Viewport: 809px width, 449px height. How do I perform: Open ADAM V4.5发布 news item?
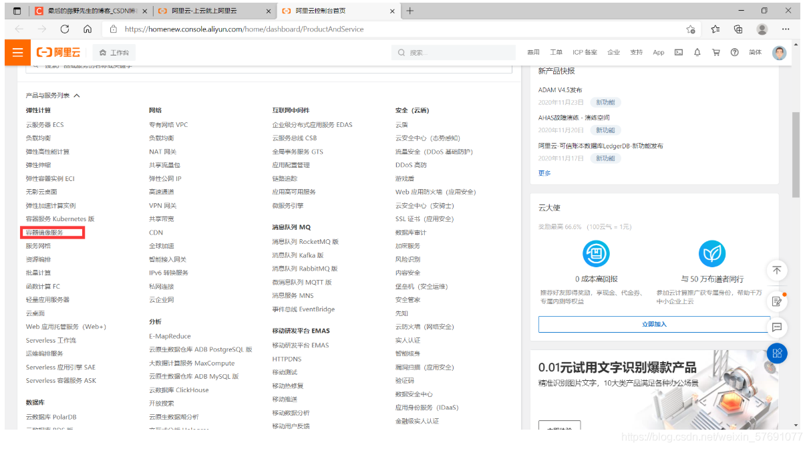click(x=560, y=90)
